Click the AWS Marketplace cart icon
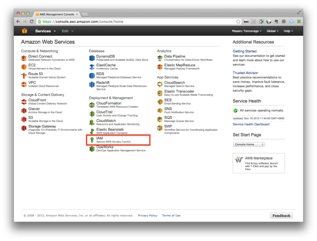Screen dimensions: 317x241 point(239,159)
